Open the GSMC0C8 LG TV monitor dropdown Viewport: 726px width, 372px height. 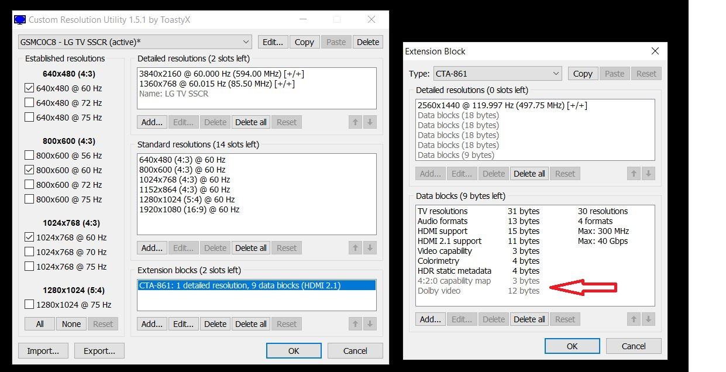pyautogui.click(x=135, y=42)
